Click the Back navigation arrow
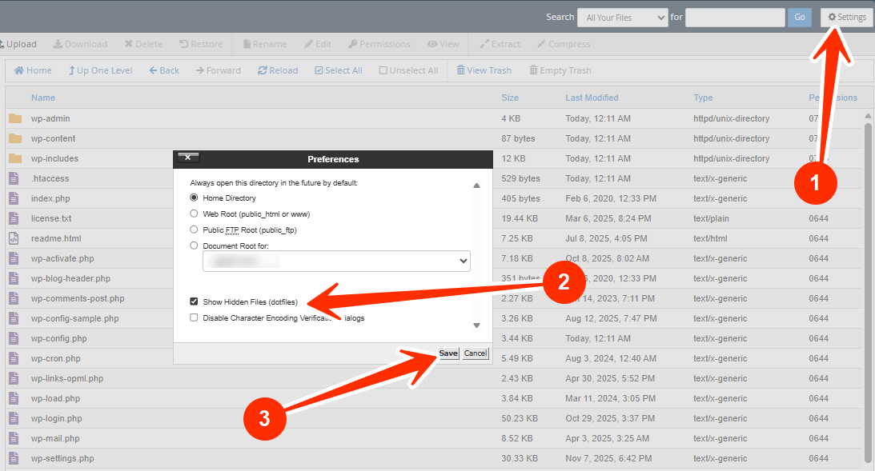 [x=153, y=70]
